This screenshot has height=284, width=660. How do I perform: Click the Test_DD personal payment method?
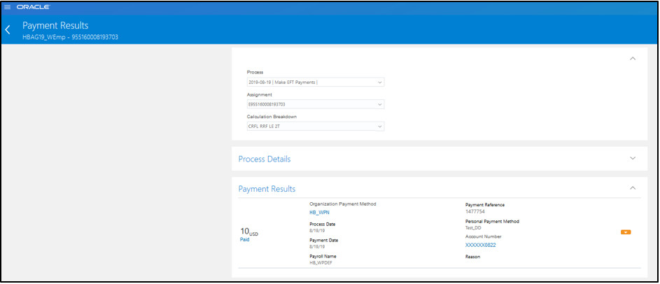click(x=473, y=227)
